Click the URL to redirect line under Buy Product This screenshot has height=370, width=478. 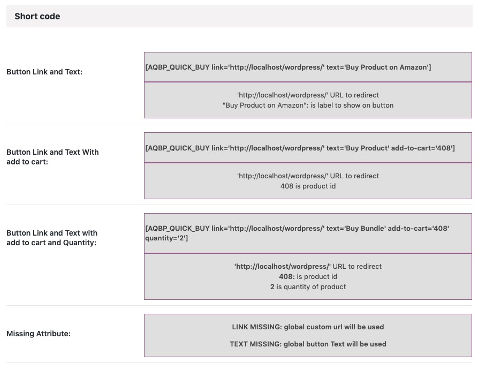(308, 176)
